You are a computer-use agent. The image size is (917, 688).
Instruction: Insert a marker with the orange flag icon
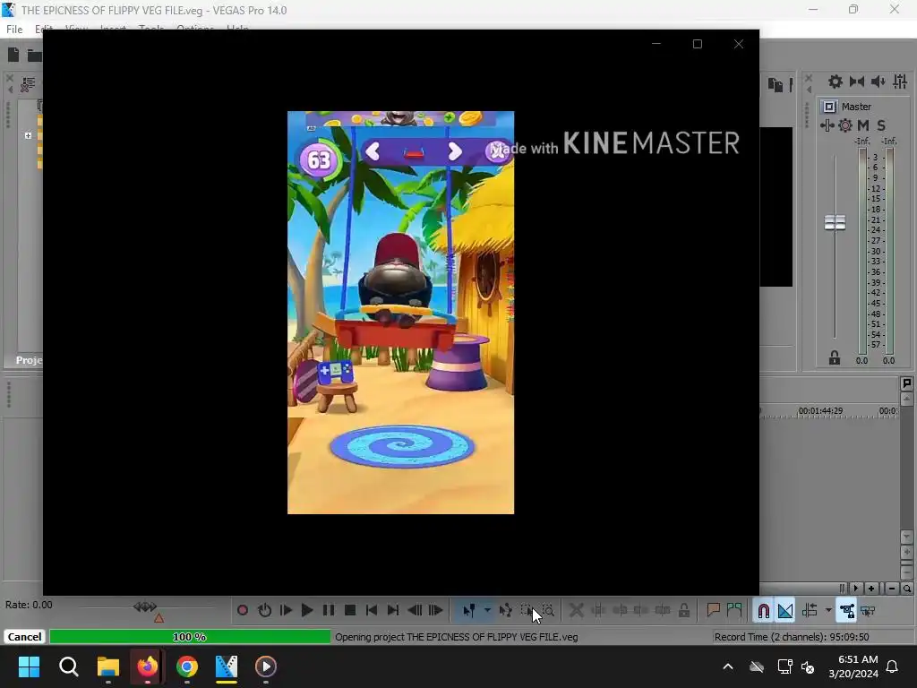(x=713, y=610)
